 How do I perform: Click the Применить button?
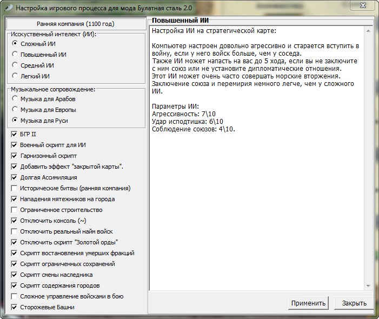[308, 303]
